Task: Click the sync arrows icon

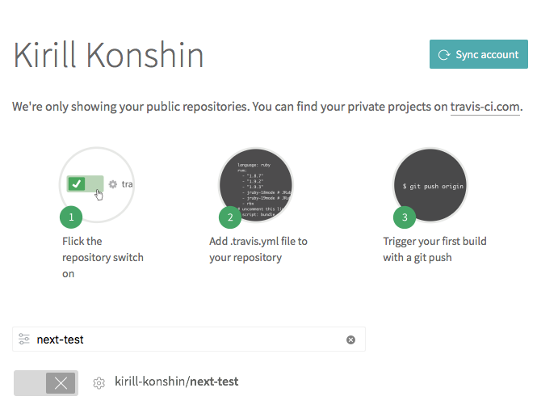Action: [443, 55]
